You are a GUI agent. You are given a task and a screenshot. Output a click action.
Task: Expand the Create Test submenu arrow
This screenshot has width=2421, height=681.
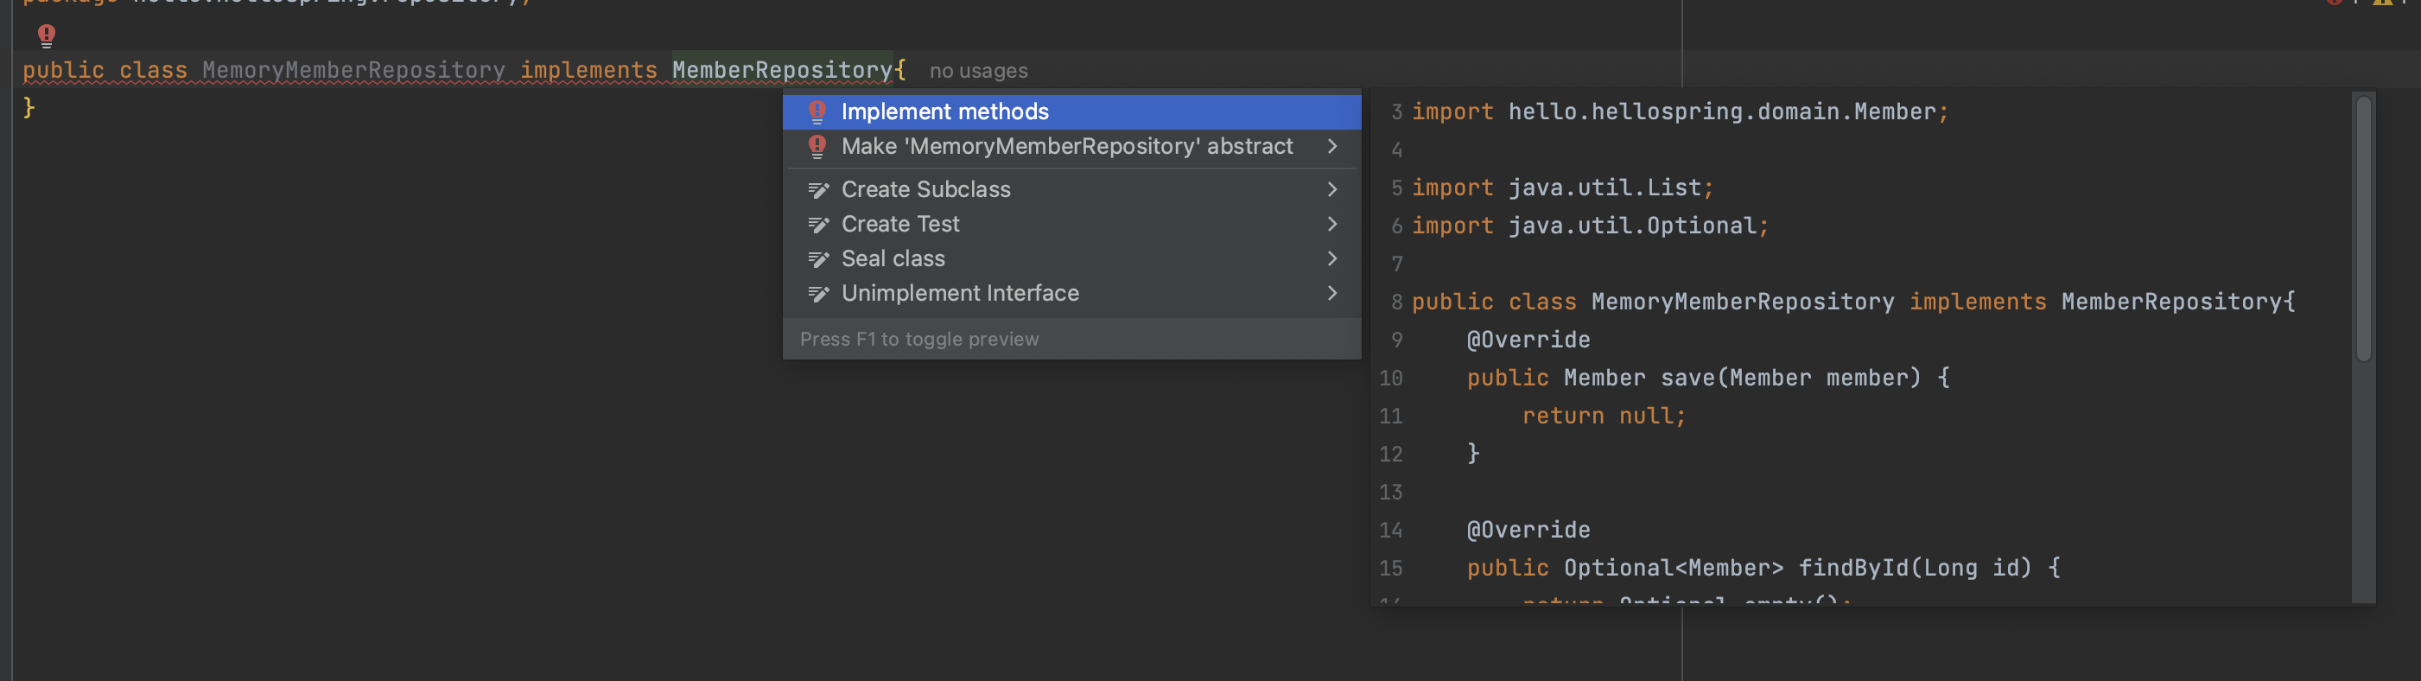[x=1331, y=225]
